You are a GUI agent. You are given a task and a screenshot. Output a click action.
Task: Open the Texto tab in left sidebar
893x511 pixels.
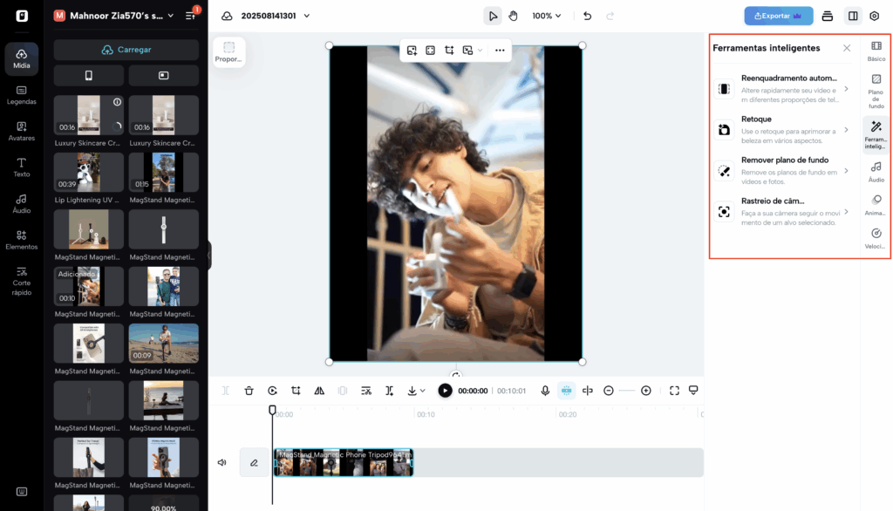22,167
